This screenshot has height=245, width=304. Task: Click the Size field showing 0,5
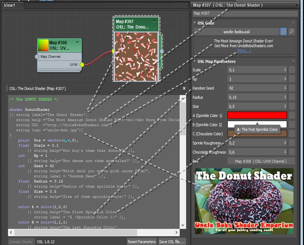point(256,106)
